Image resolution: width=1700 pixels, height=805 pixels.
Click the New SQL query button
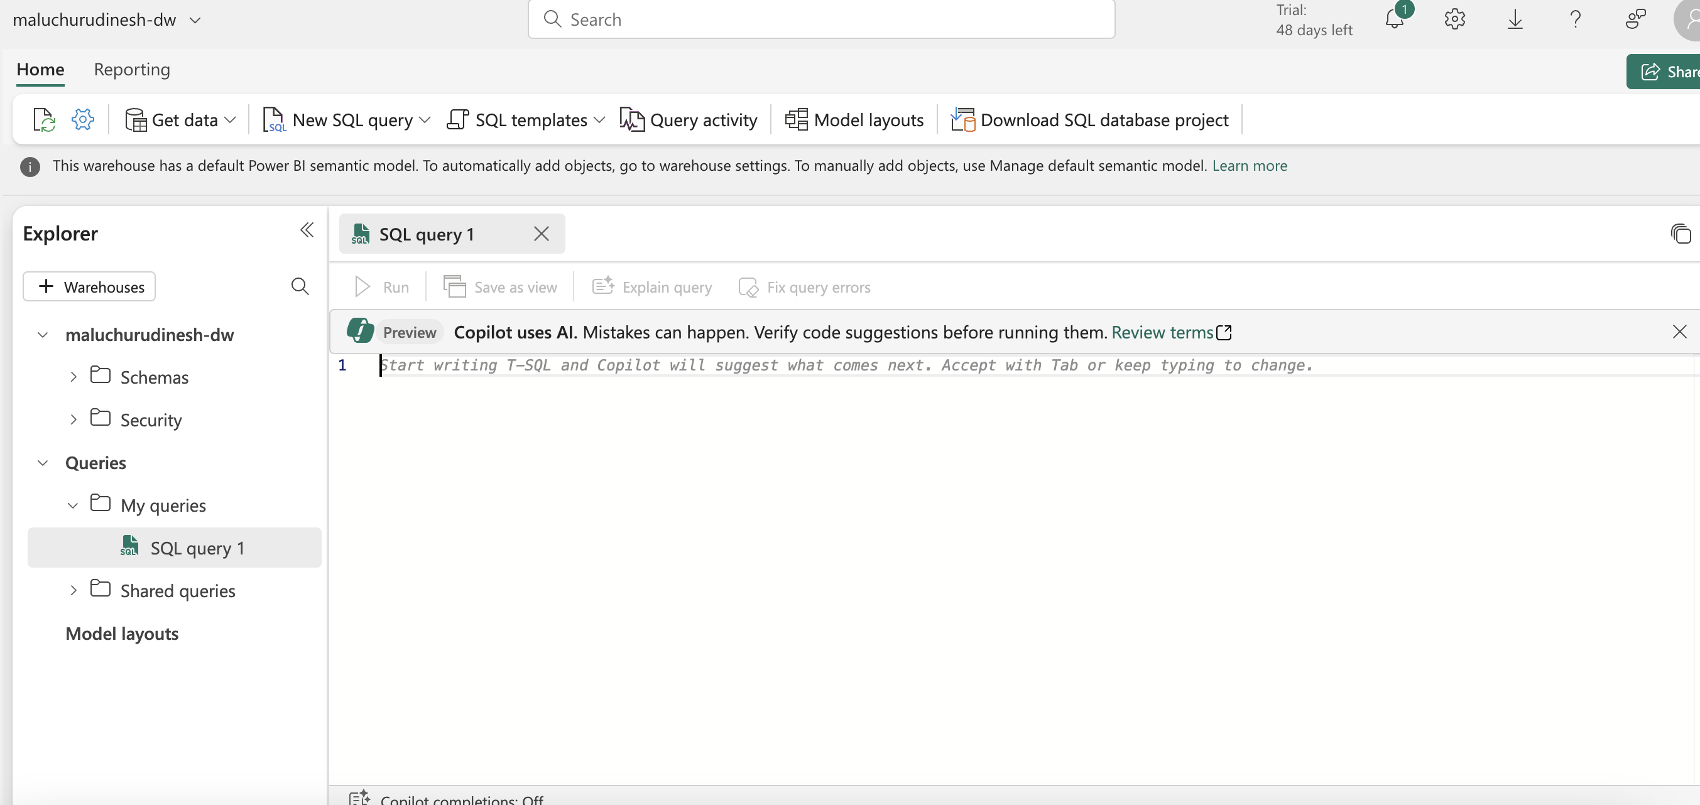tap(338, 120)
